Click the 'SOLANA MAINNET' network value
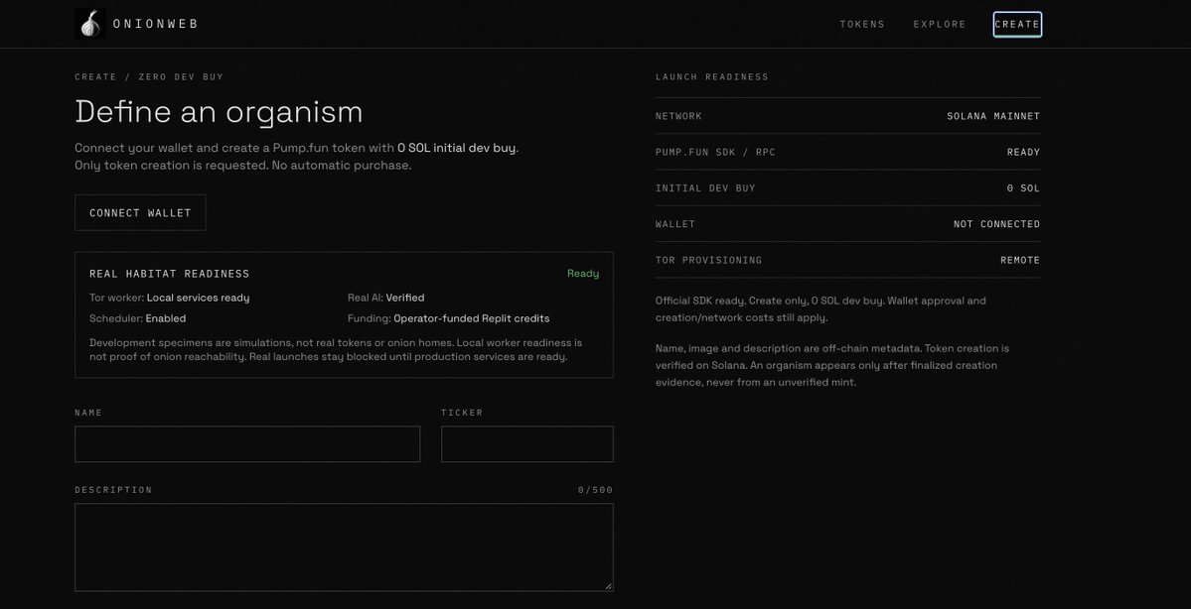Screen dimensions: 1191x609 pos(993,116)
